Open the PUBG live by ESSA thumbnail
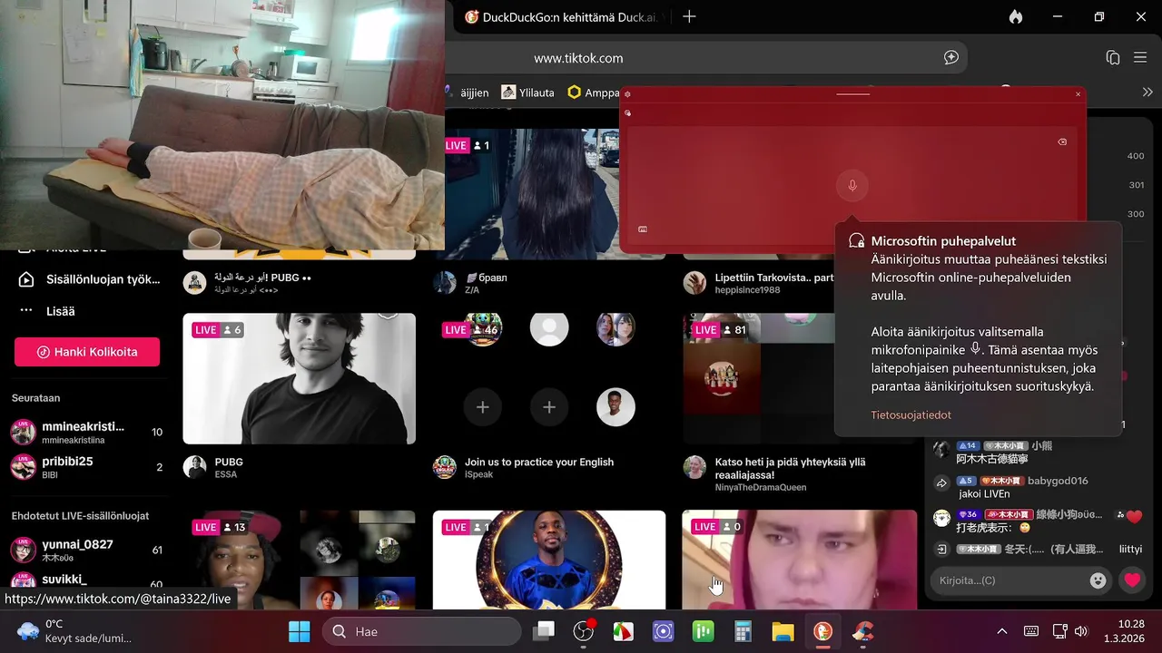1162x653 pixels. (300, 378)
